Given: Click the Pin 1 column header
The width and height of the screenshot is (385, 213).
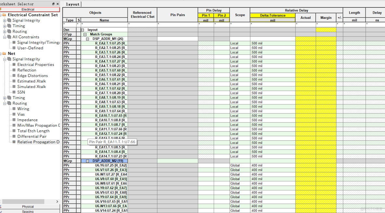Looking at the screenshot, I should point(206,15).
